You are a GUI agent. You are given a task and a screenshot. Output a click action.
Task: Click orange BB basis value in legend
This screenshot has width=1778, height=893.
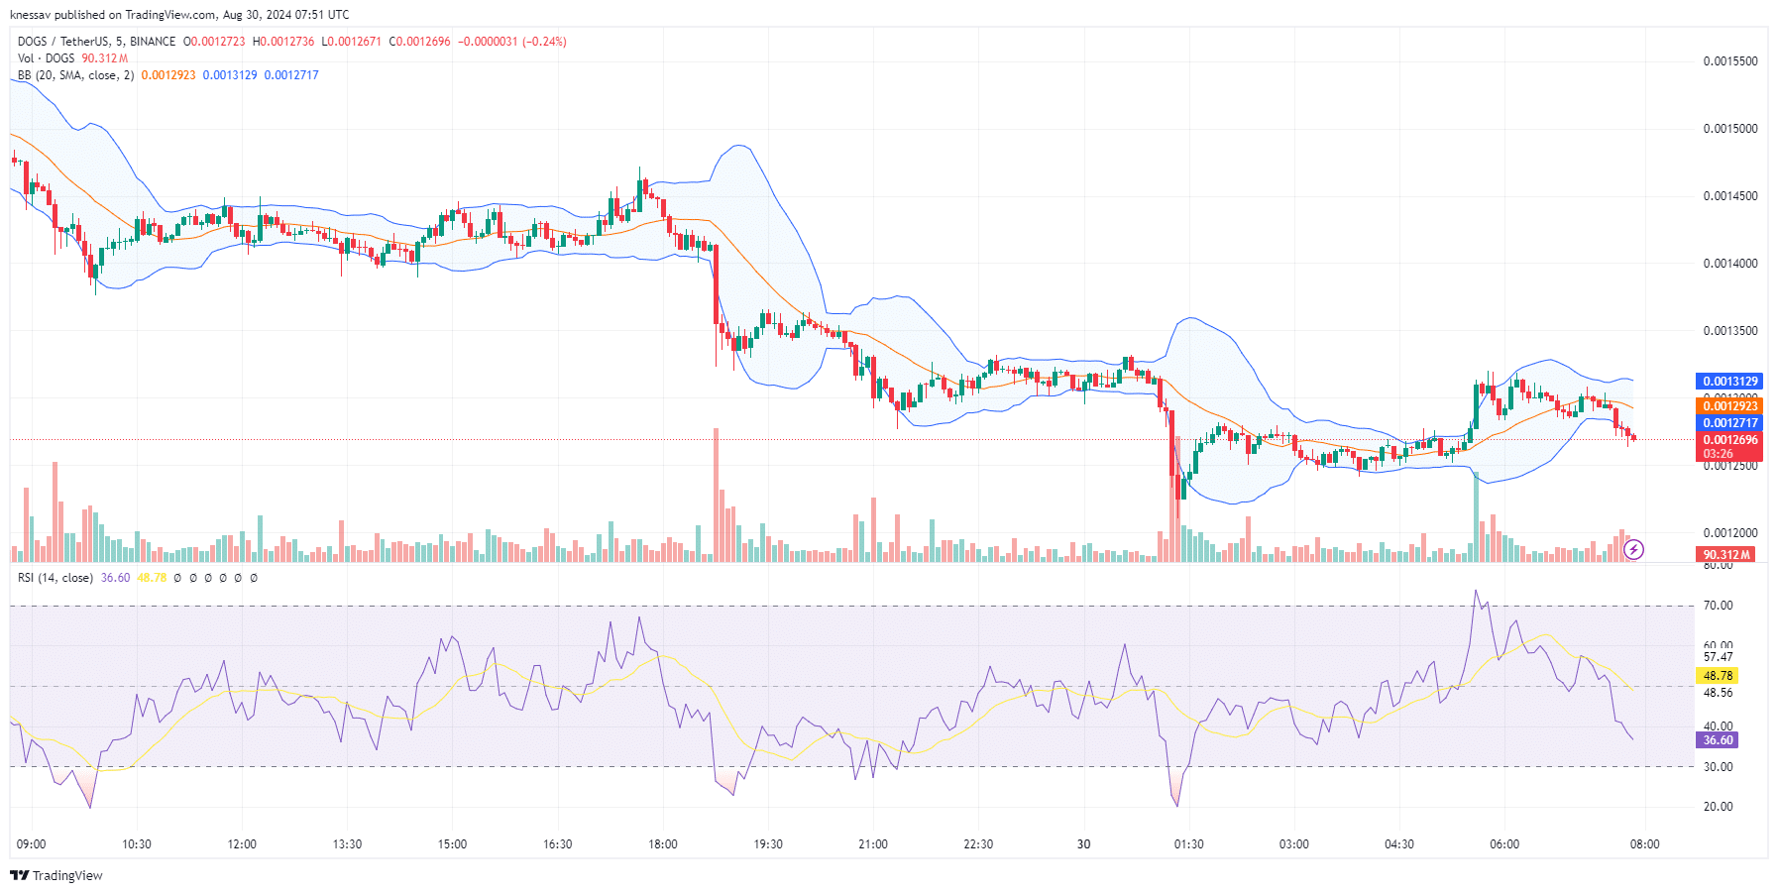tap(168, 75)
